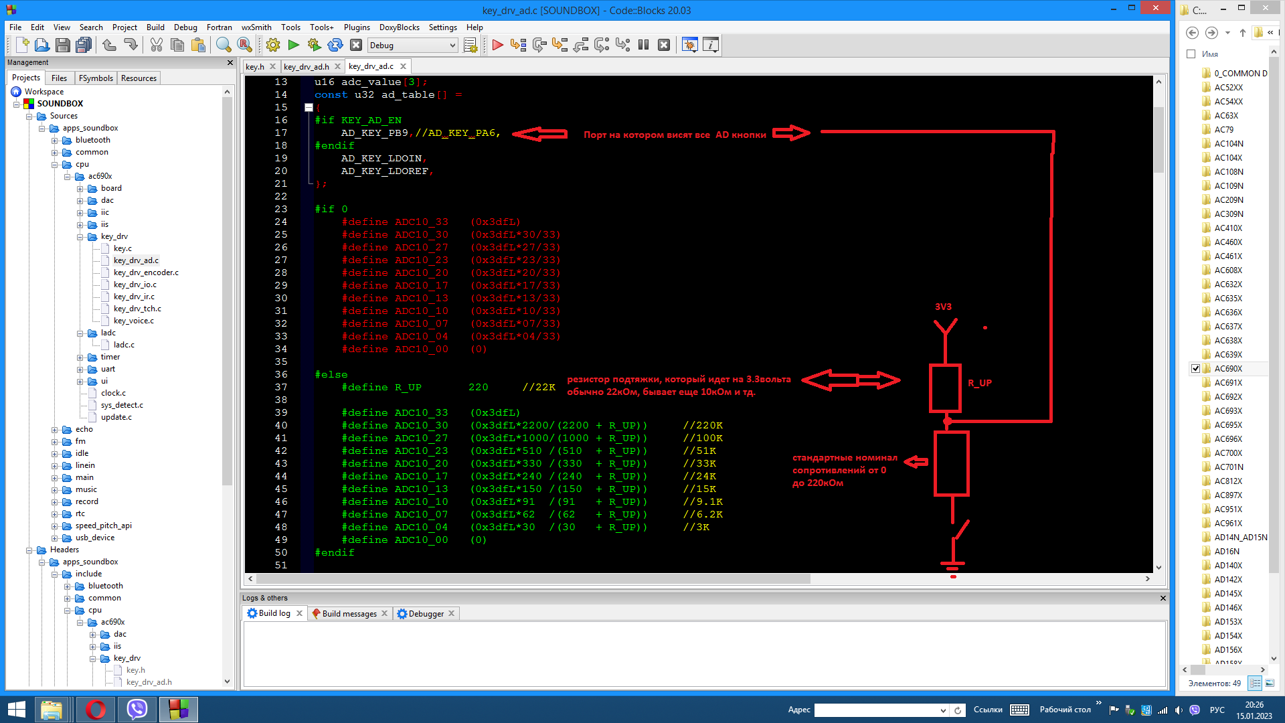Switch to the FSymbols management tab

96,78
